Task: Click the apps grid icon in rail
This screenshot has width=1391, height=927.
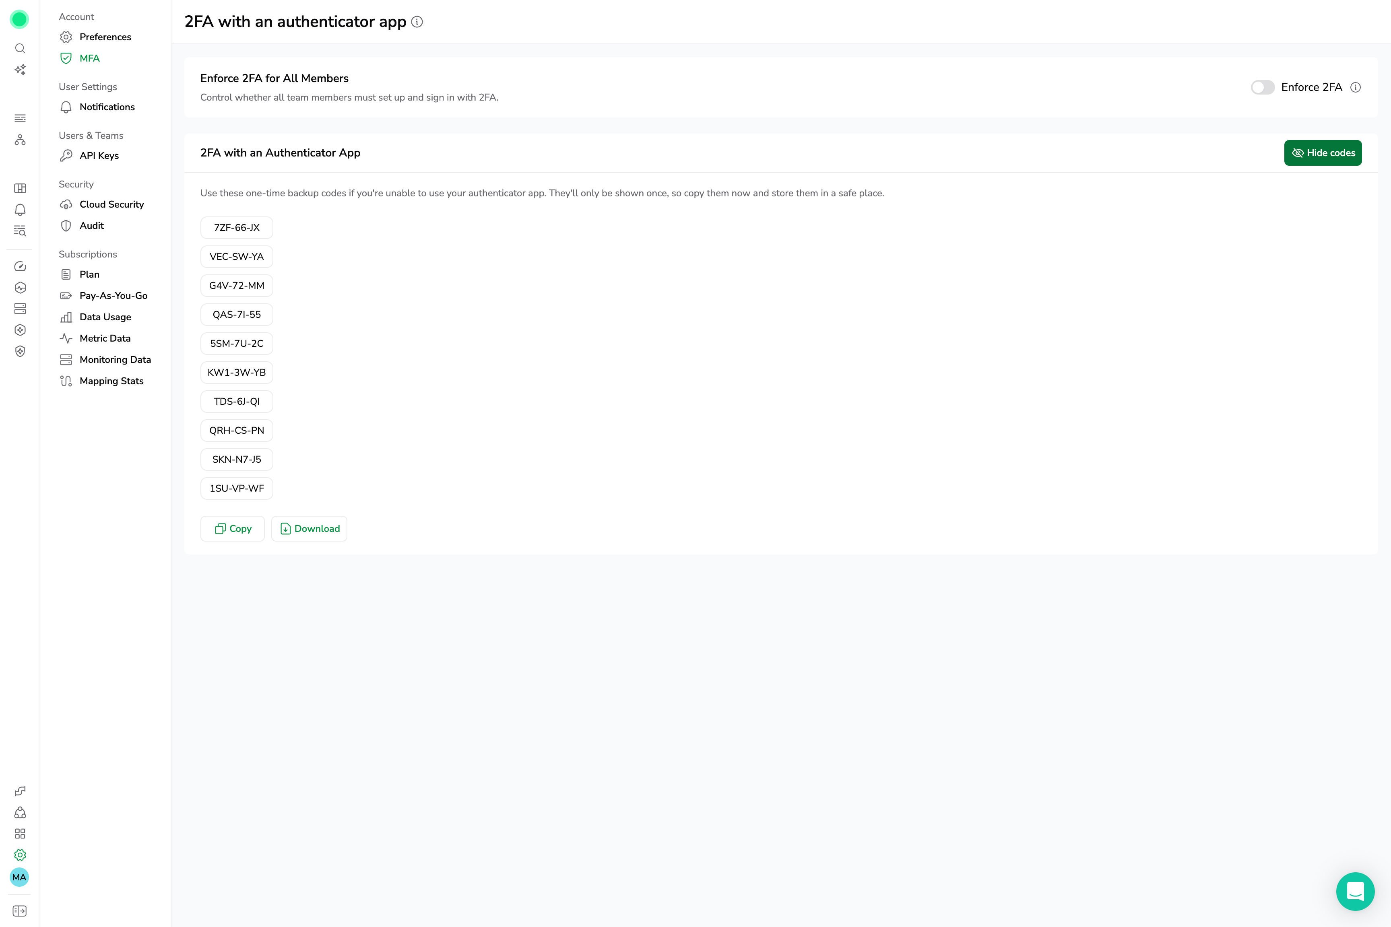Action: tap(20, 834)
